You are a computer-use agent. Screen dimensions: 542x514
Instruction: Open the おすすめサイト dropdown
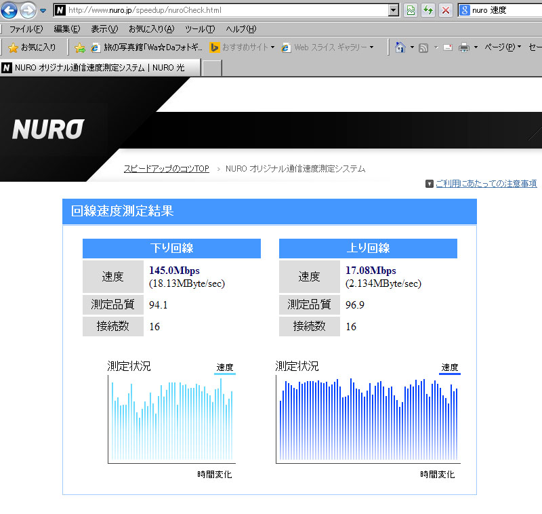[243, 47]
